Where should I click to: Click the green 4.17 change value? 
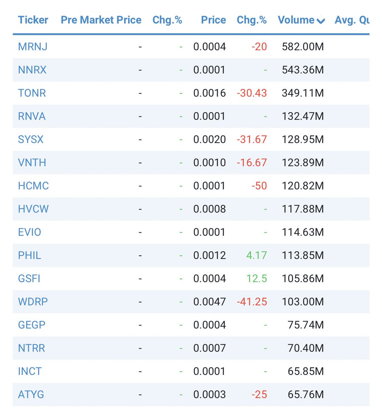click(x=256, y=255)
